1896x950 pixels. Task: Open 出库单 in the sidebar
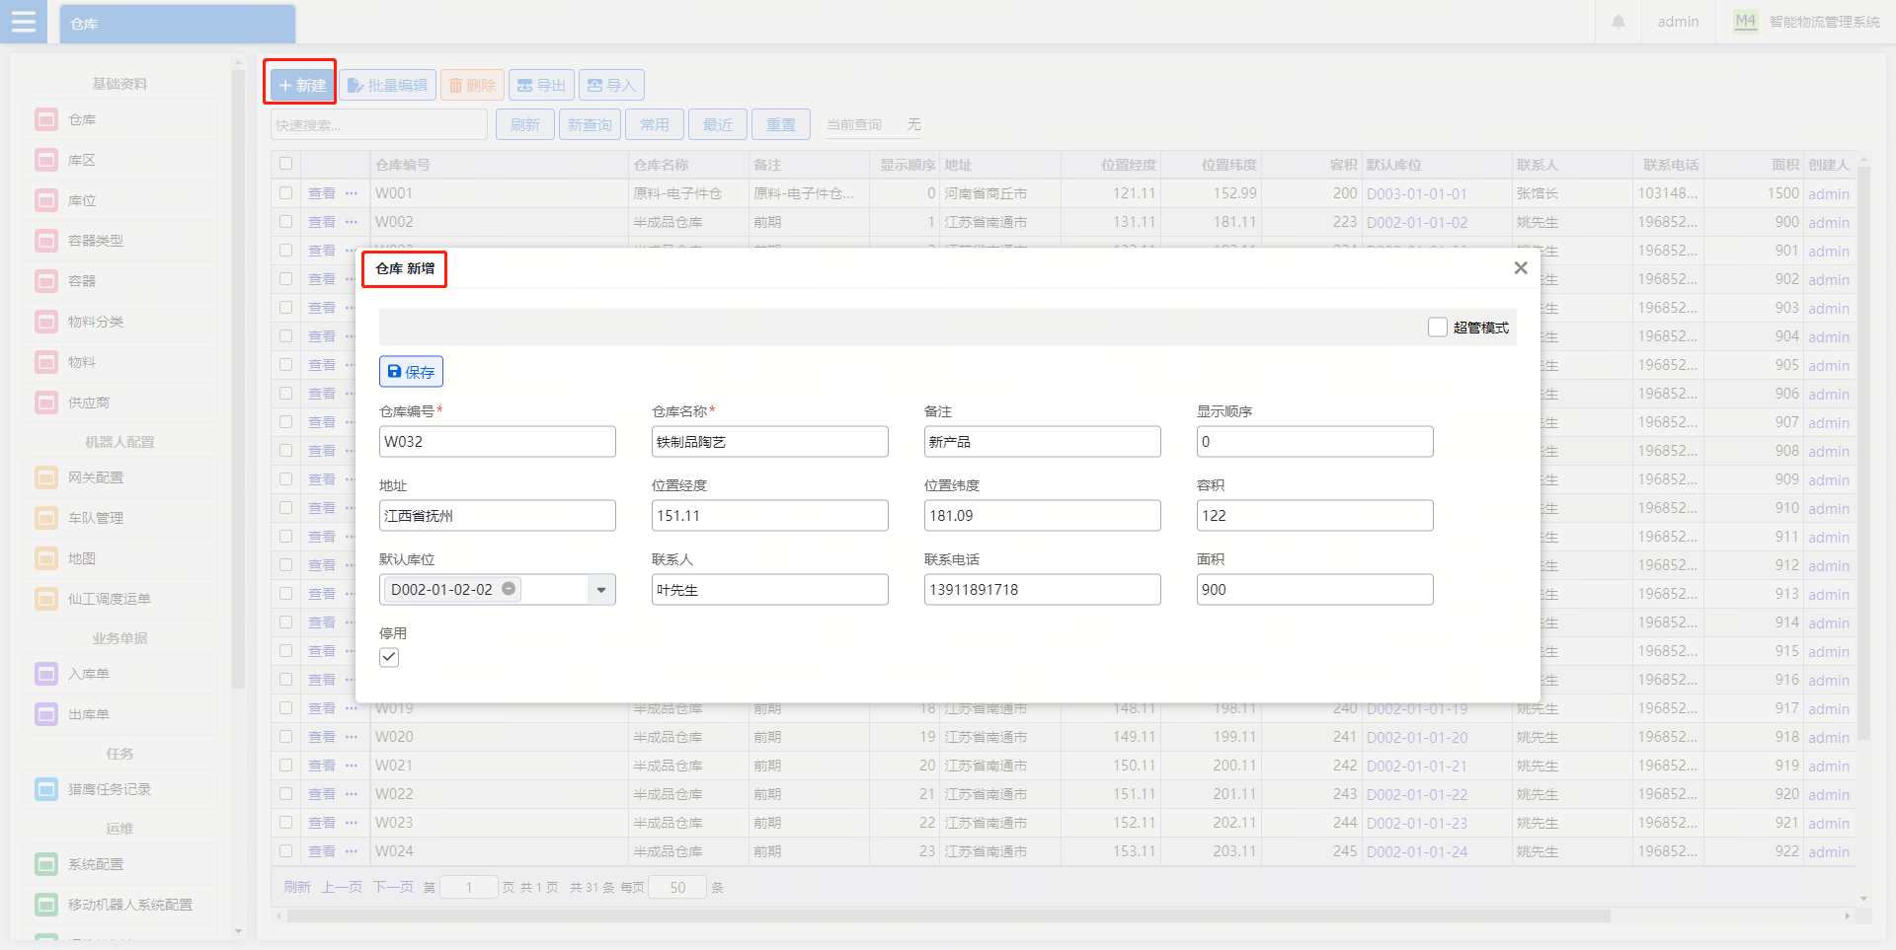pos(119,714)
